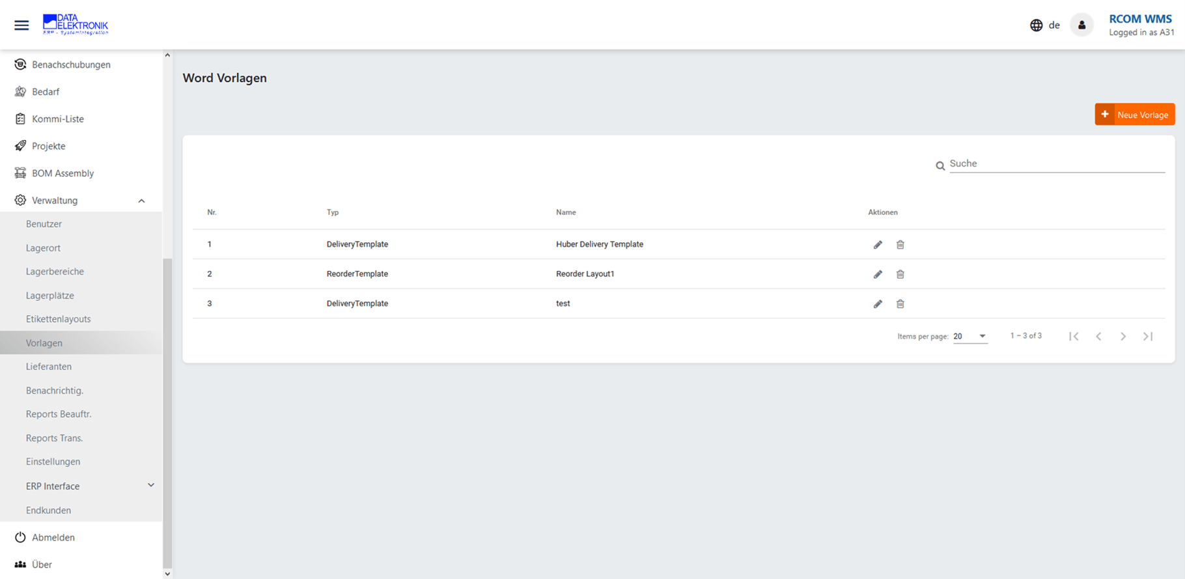This screenshot has width=1185, height=579.
Task: Log out using Abmelden
Action: 53,537
